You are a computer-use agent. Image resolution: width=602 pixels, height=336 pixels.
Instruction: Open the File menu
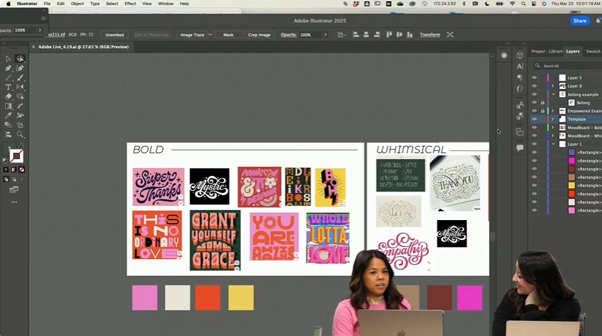click(47, 4)
